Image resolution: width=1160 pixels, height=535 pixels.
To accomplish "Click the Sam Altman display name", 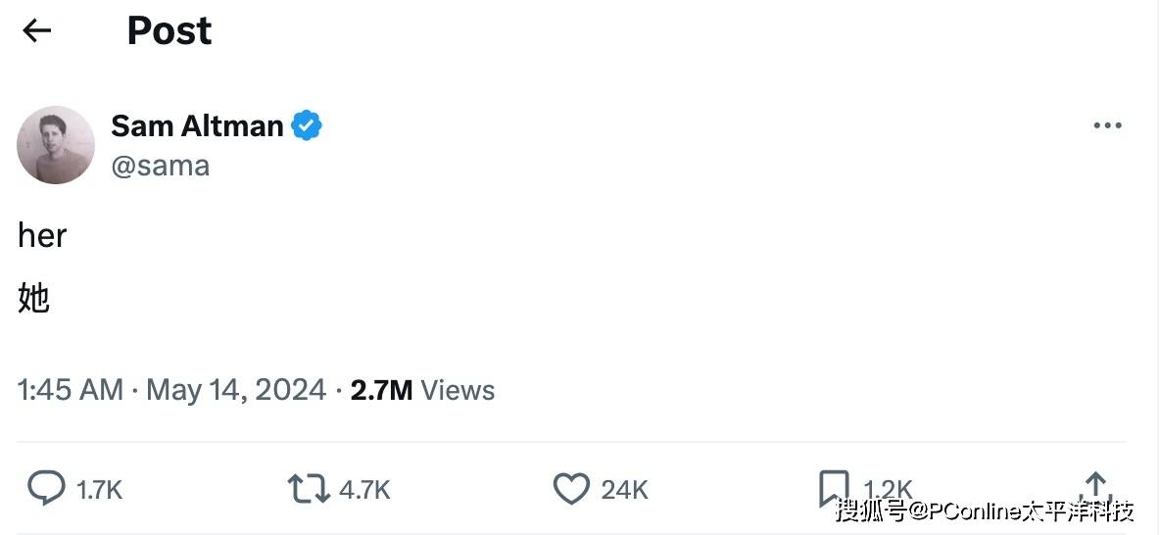I will coord(197,126).
